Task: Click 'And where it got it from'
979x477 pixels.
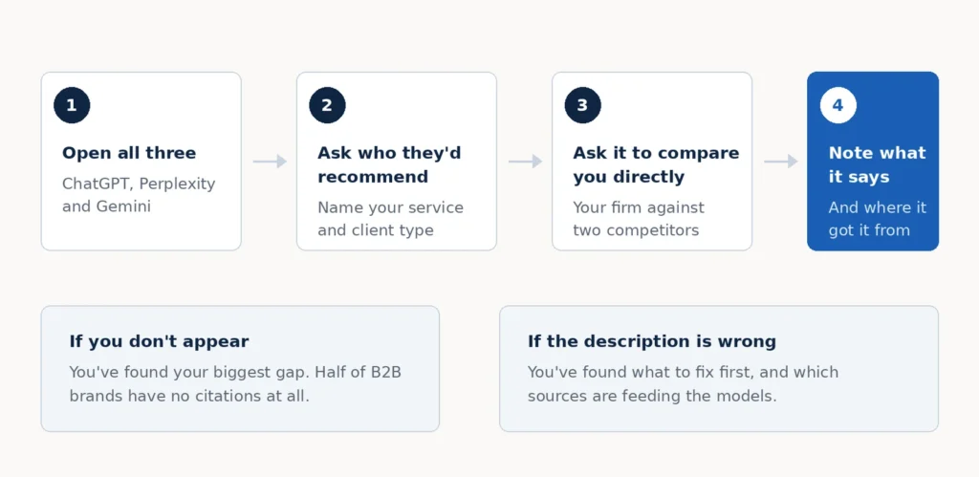Action: click(877, 219)
